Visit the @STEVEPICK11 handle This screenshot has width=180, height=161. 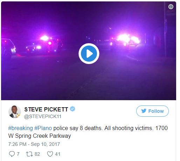pos(43,116)
